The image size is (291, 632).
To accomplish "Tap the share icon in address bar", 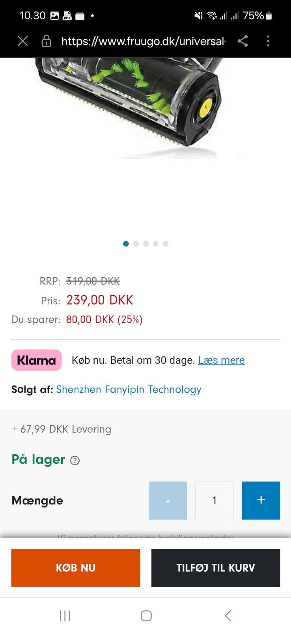I will point(243,41).
